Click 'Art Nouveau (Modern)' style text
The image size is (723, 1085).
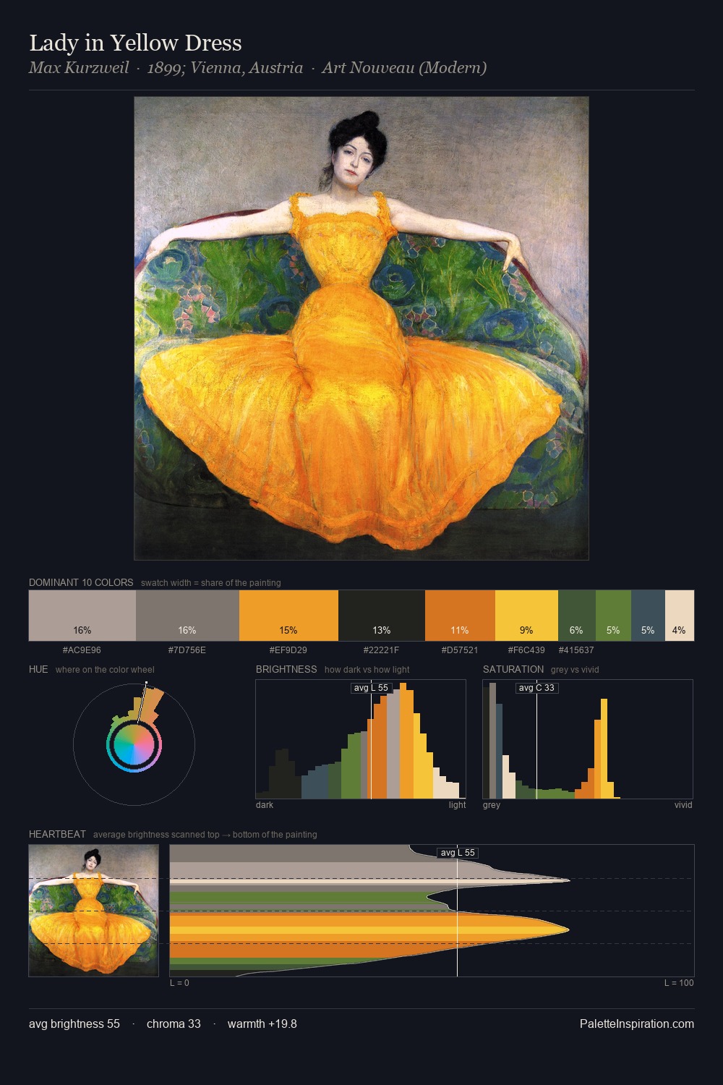tap(404, 68)
